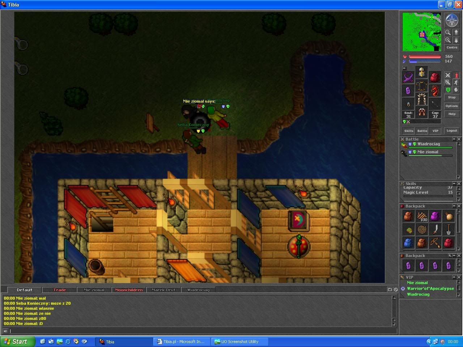Click the Magic Level progress bar

[x=428, y=196]
